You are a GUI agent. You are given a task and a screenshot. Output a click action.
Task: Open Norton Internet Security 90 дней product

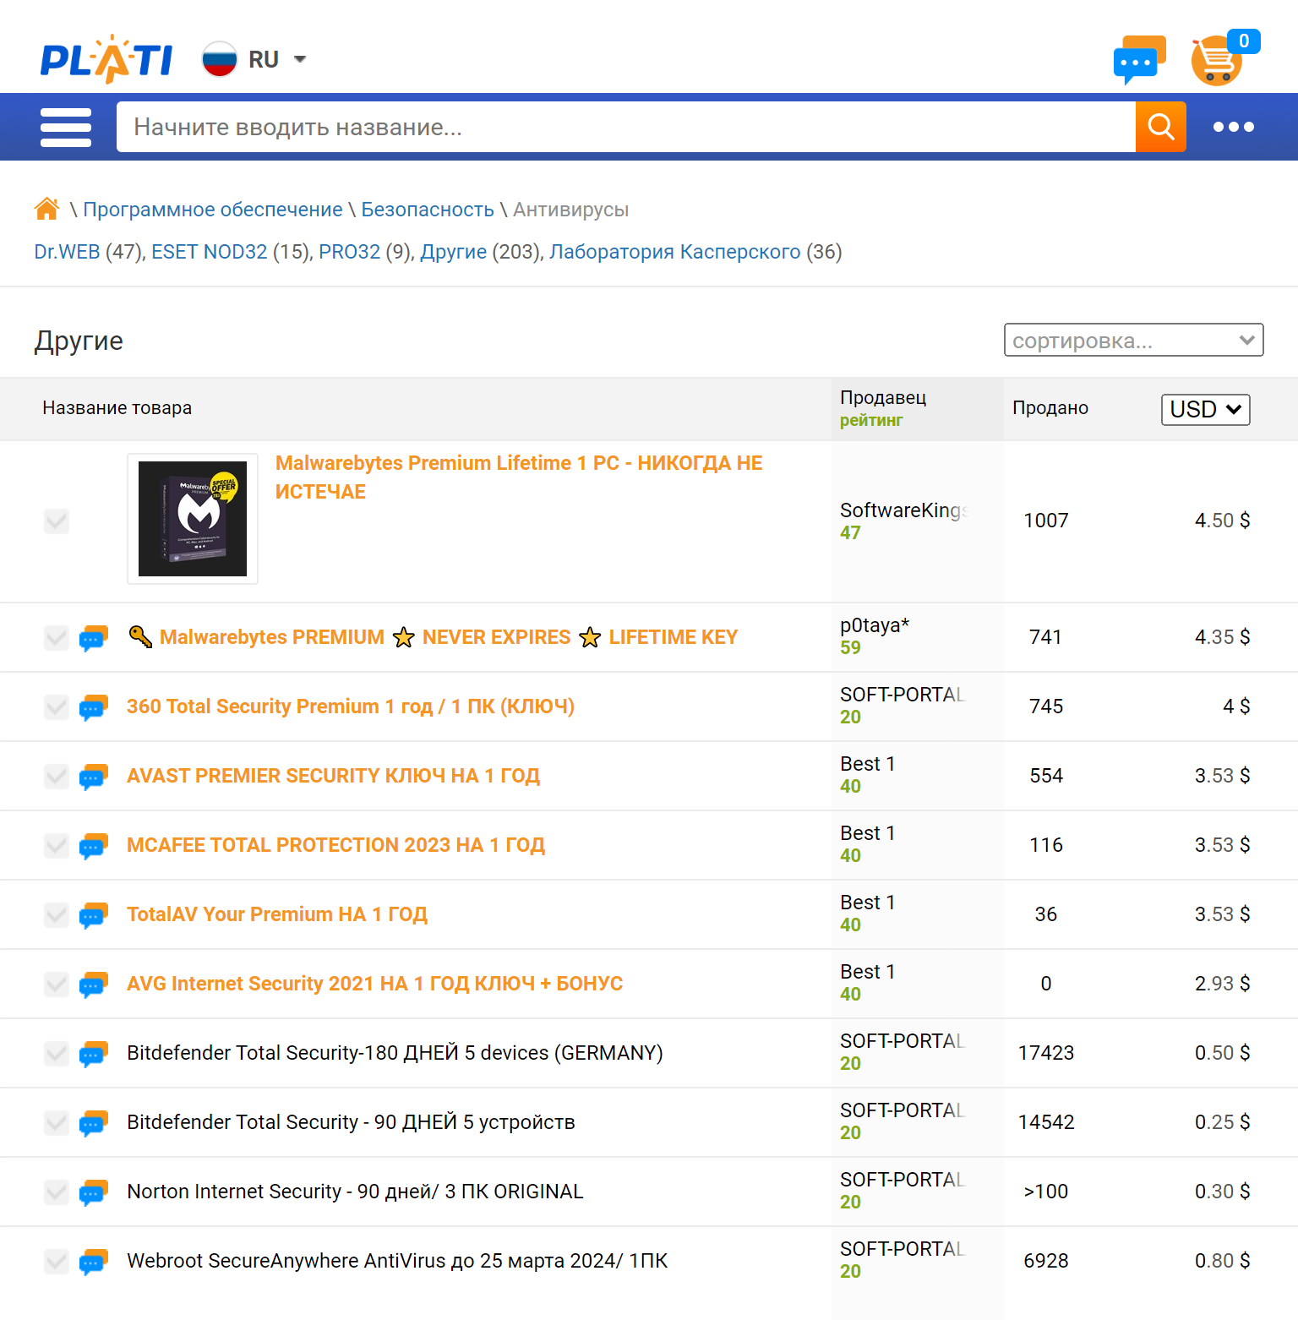tap(355, 1192)
